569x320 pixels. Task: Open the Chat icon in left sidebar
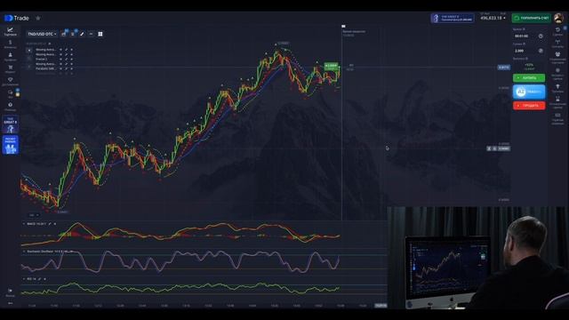10,93
